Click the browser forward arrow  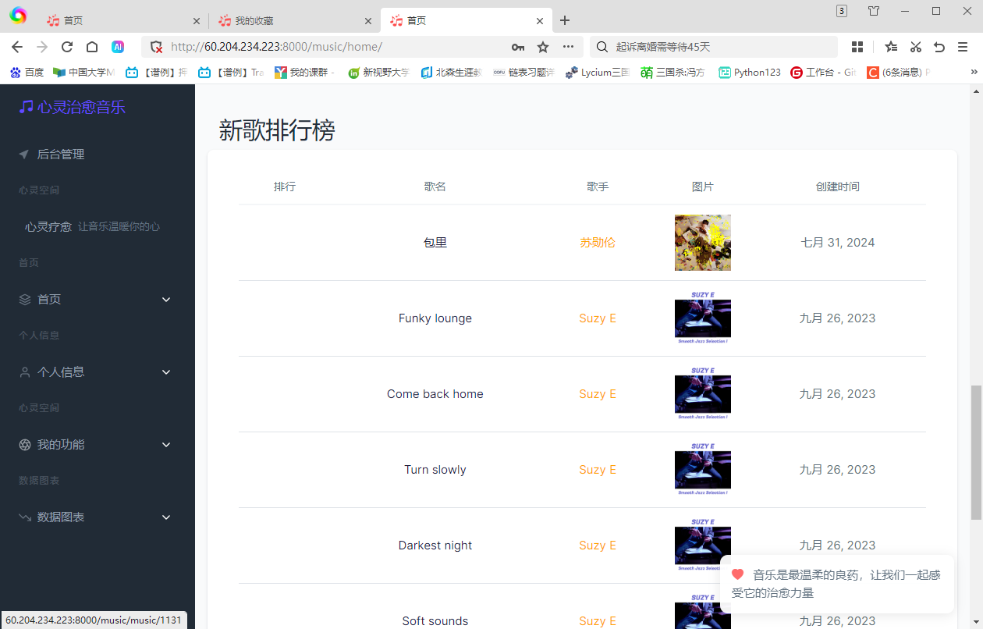[42, 47]
